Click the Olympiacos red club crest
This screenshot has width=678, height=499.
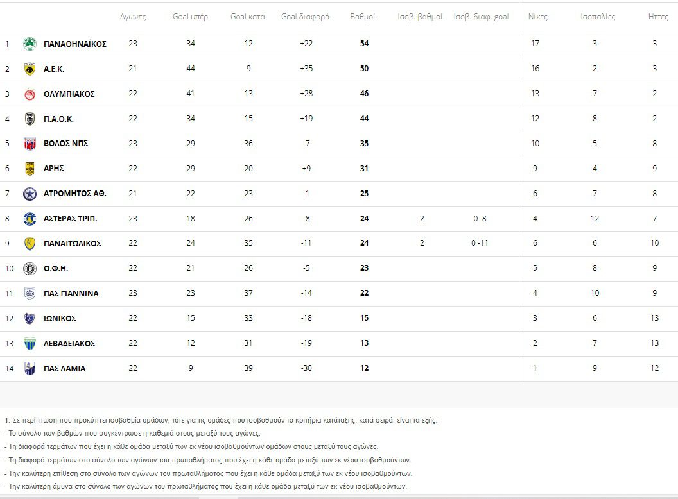pyautogui.click(x=30, y=94)
